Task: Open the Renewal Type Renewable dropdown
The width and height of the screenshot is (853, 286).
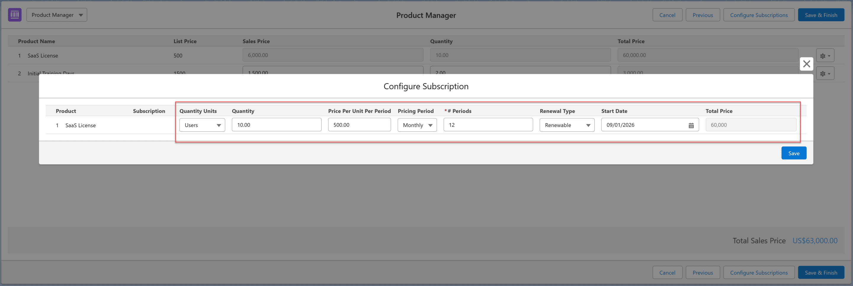Action: point(567,125)
